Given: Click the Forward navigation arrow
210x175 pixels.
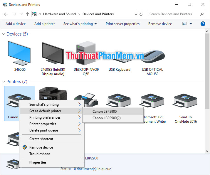Looking at the screenshot, I should click(x=14, y=14).
